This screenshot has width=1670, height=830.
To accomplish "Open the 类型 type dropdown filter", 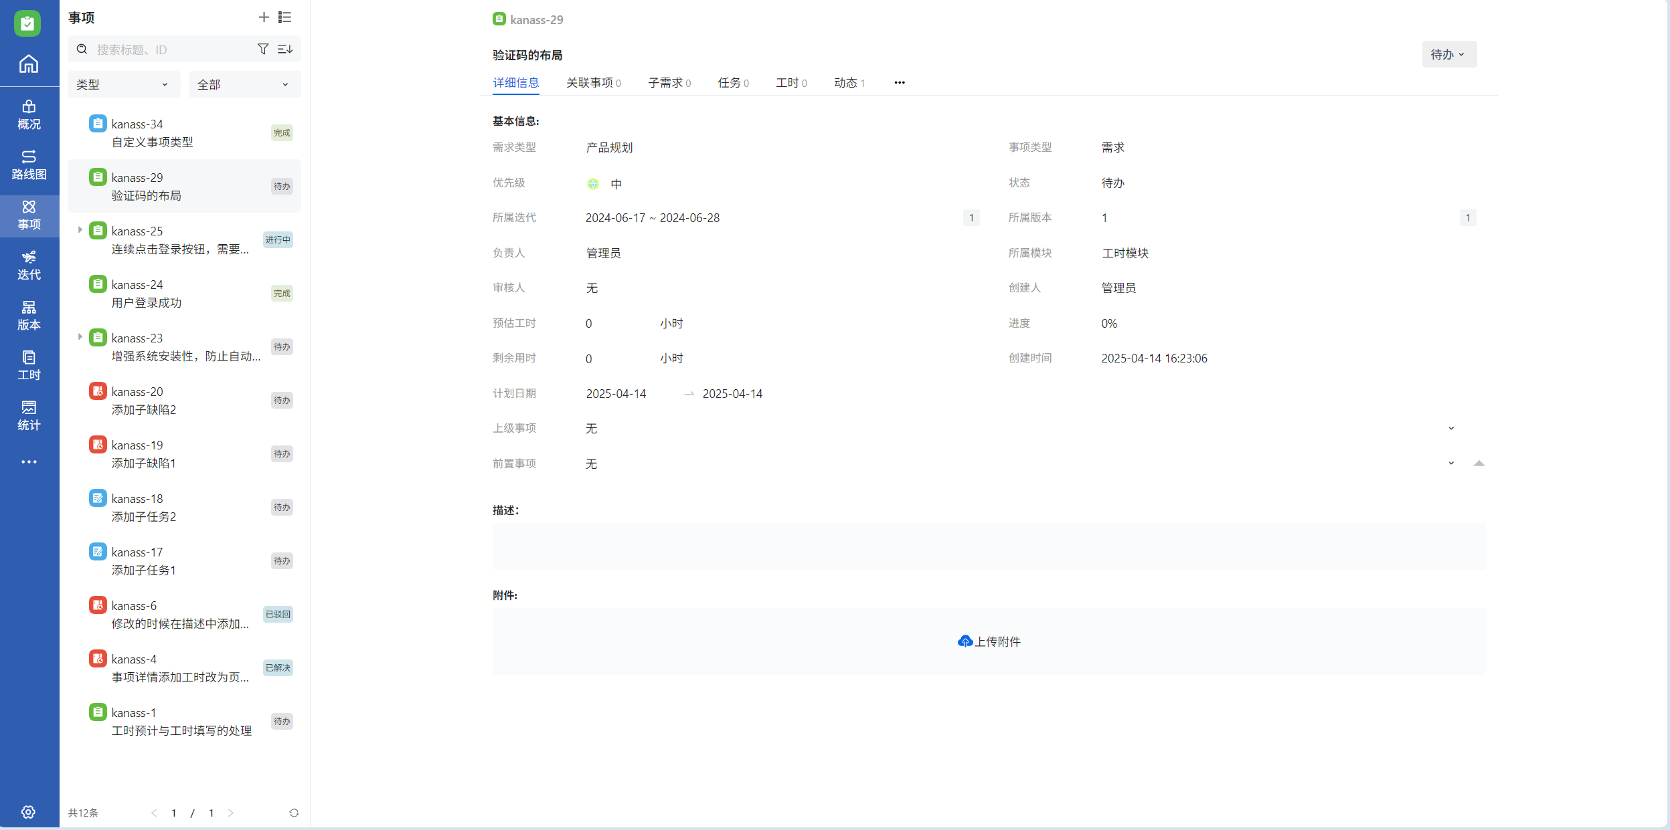I will tap(123, 84).
